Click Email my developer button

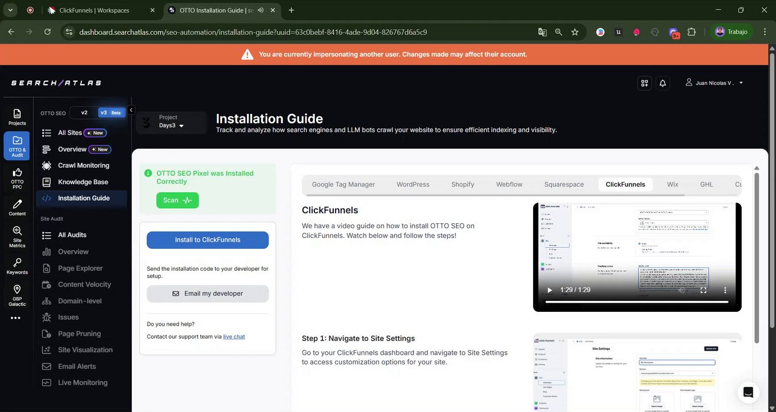(207, 294)
